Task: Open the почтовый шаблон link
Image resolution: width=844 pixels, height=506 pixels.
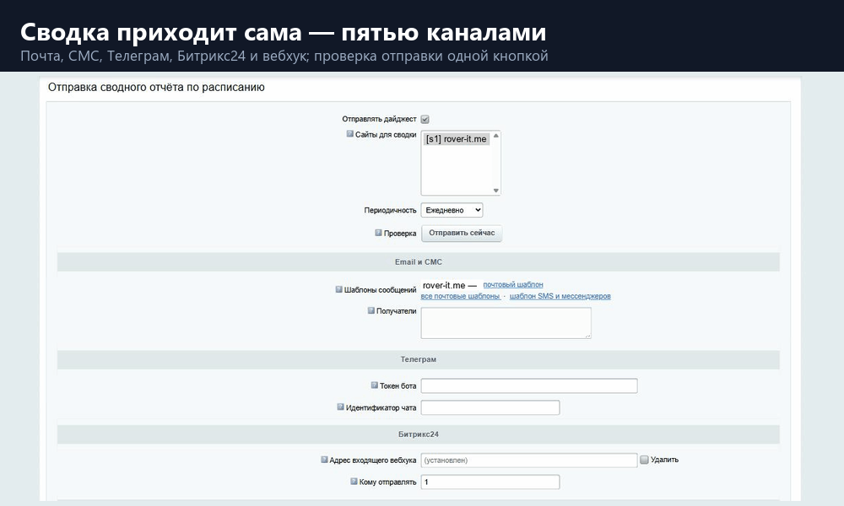Action: click(x=513, y=284)
